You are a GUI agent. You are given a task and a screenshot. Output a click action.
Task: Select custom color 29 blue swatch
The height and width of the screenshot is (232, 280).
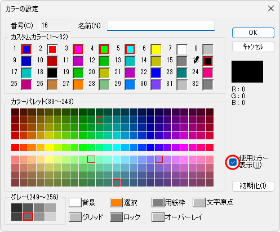130,85
